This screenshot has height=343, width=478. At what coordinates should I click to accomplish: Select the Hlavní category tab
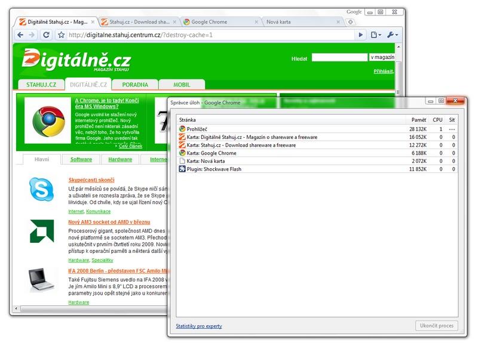coord(42,159)
